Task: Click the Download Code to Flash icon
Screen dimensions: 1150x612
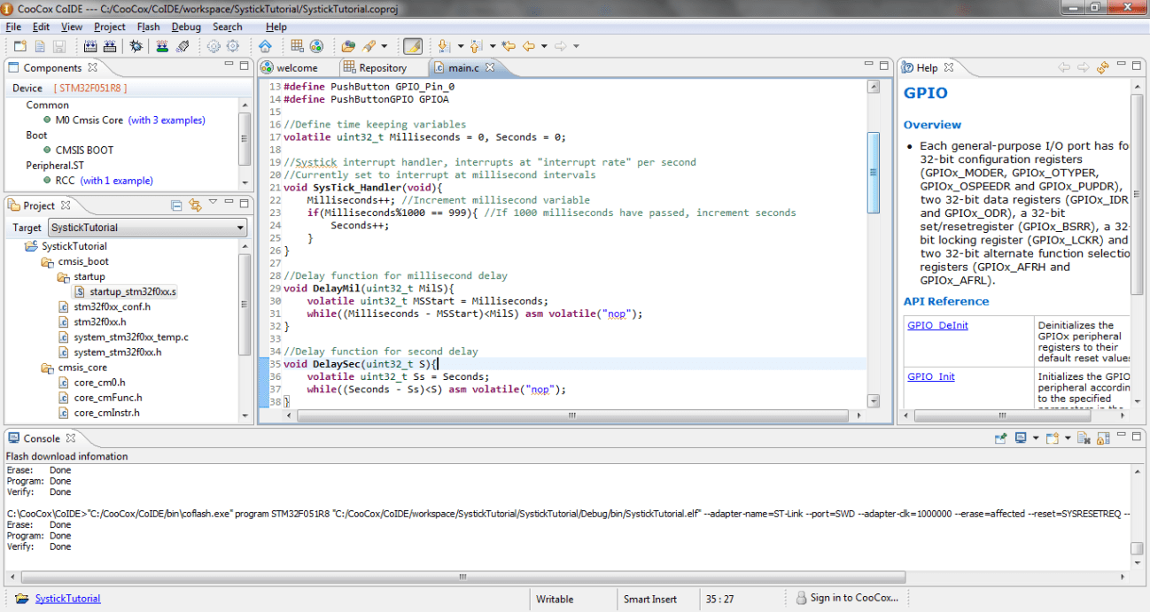Action: tap(163, 46)
